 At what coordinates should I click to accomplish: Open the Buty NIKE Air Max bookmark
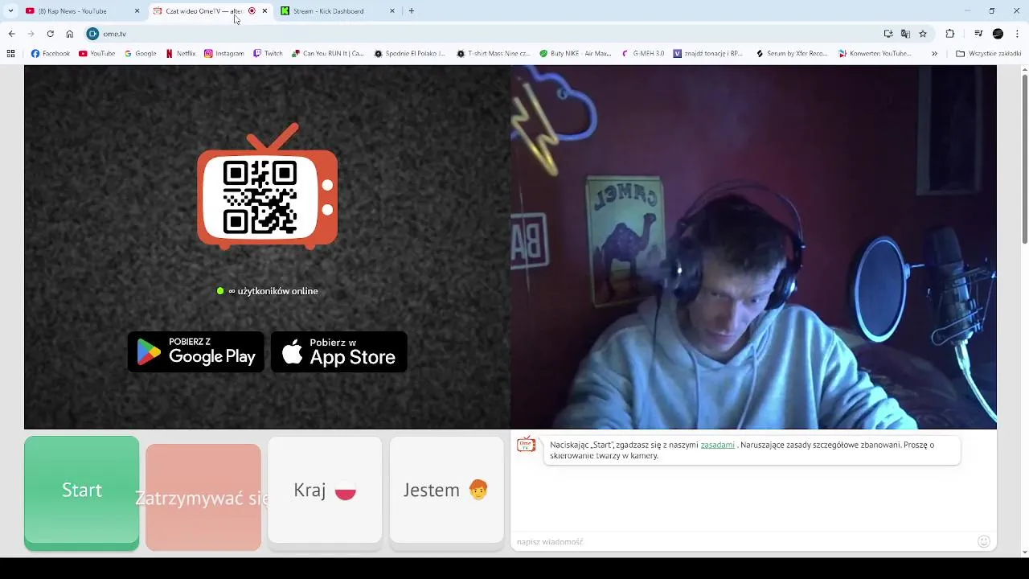pos(576,54)
